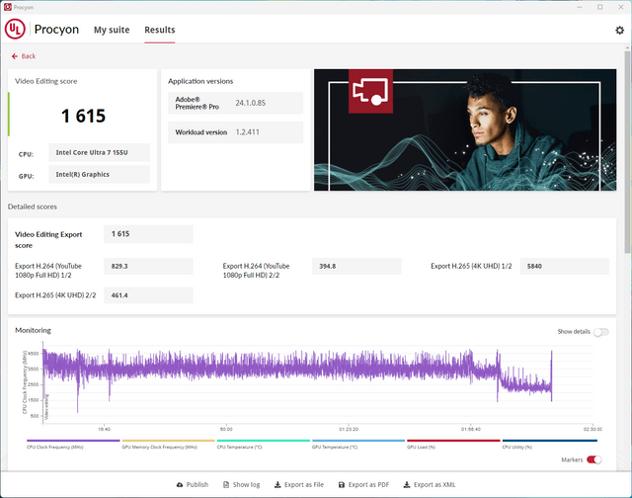Switch to the My suite tab

[x=112, y=30]
